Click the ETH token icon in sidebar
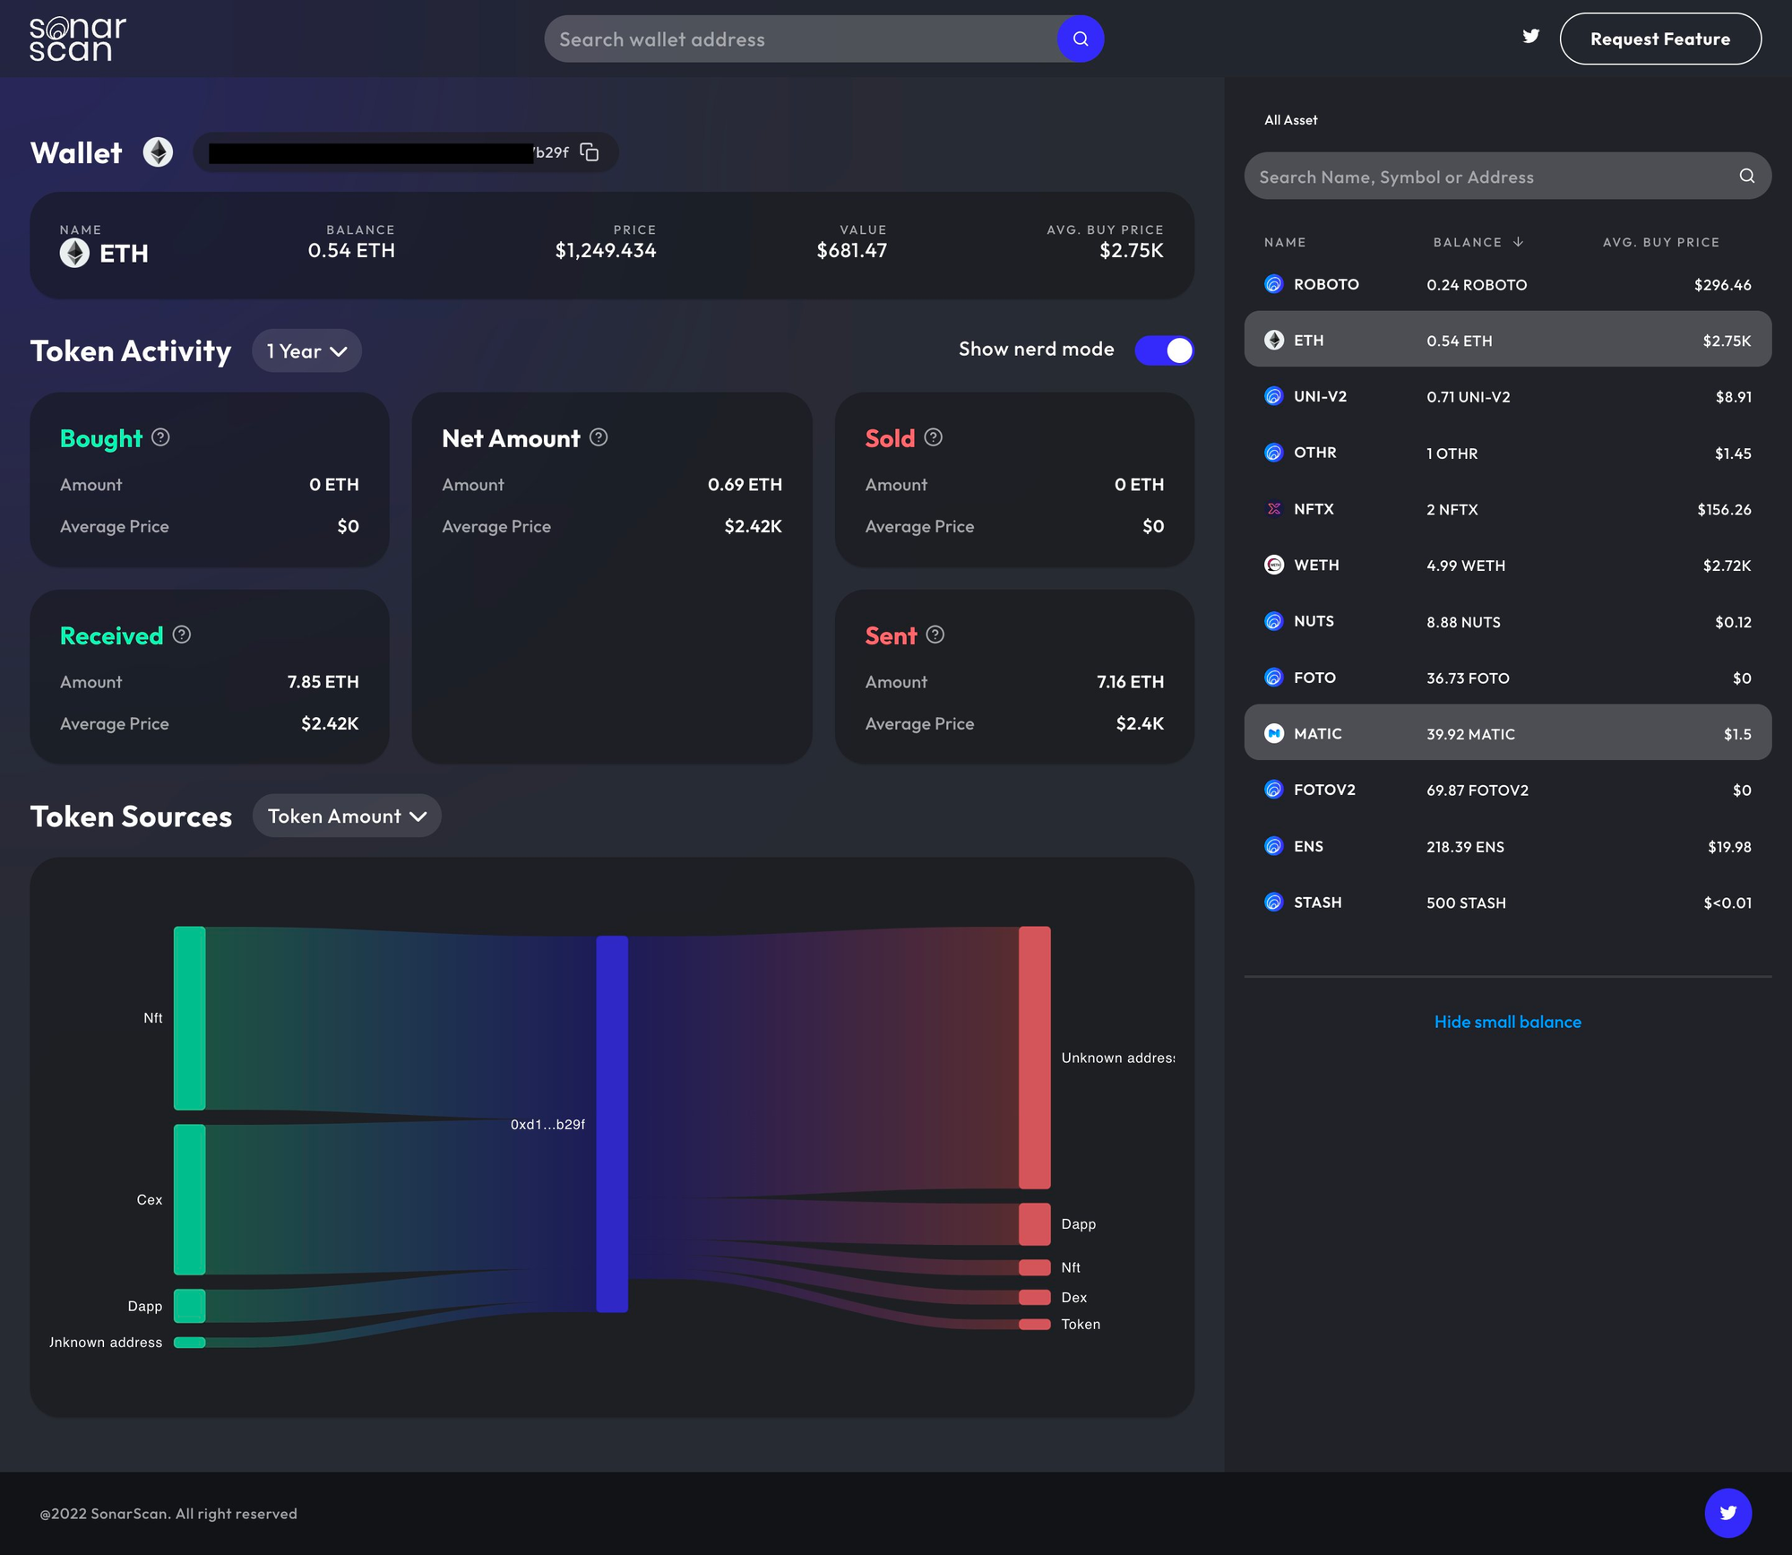 click(1274, 339)
